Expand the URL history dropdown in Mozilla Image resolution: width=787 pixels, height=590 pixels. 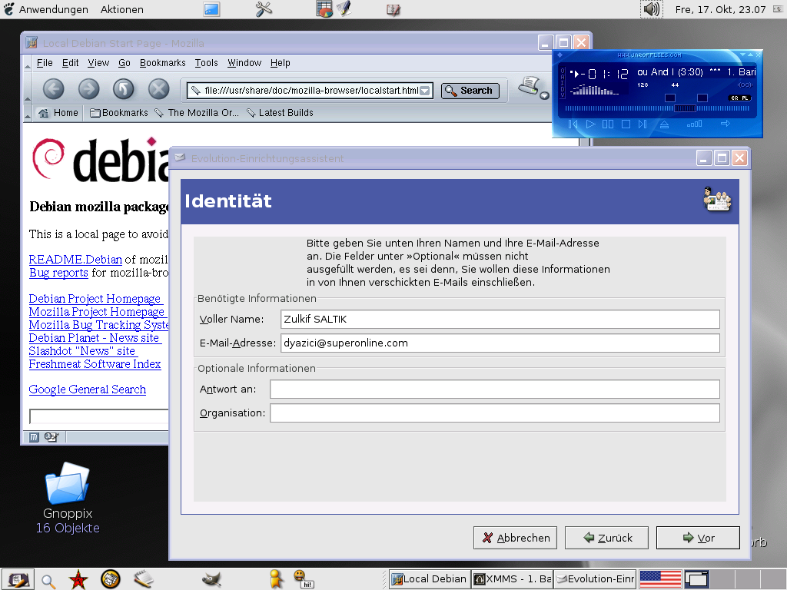point(424,91)
